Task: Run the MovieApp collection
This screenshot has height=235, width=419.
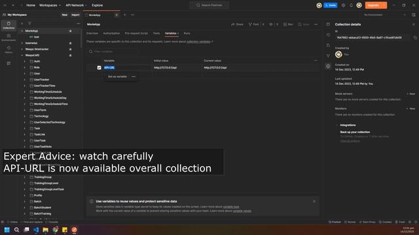Action: tap(288, 24)
